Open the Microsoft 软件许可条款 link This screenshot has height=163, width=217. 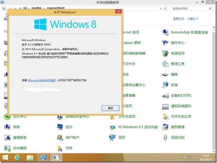[42, 80]
